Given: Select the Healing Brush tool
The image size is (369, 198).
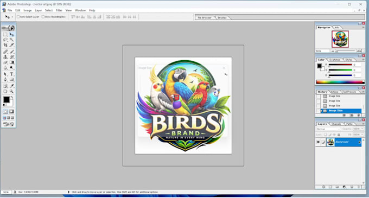Looking at the screenshot, I should pos(5,52).
